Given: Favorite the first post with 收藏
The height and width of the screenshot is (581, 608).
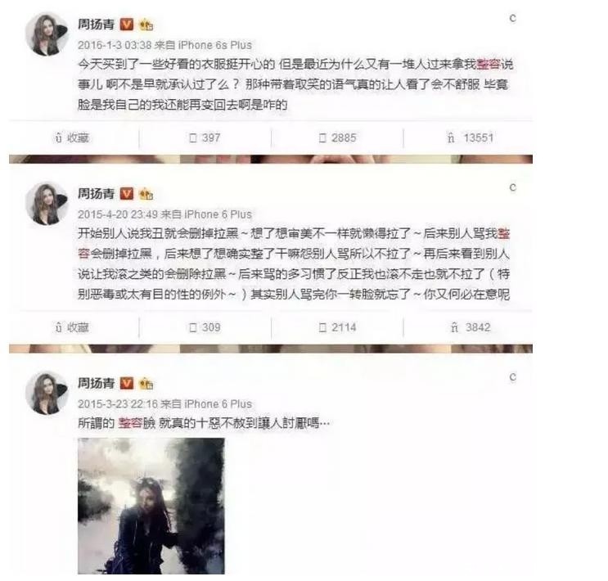Looking at the screenshot, I should pos(72,138).
